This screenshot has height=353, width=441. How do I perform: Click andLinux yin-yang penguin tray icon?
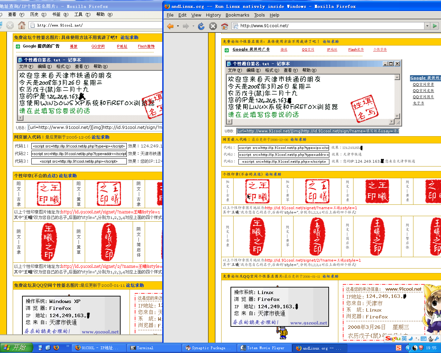point(415,348)
